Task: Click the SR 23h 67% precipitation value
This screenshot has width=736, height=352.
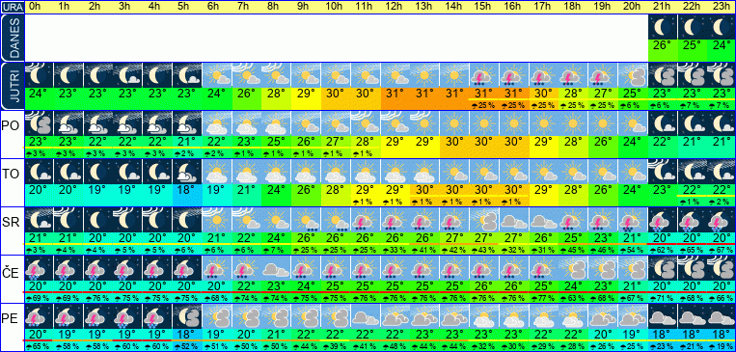Action: pyautogui.click(x=721, y=250)
